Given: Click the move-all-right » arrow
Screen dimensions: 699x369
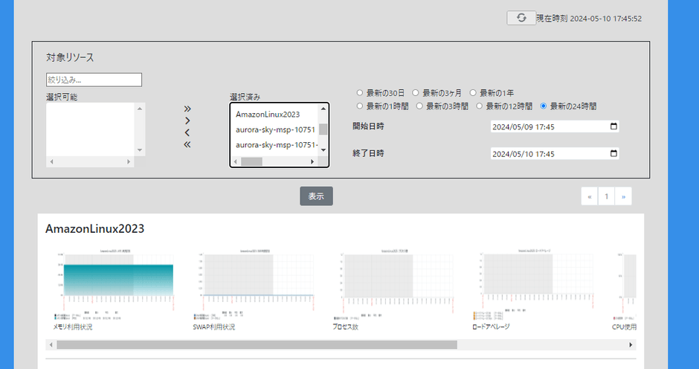Looking at the screenshot, I should pyautogui.click(x=187, y=109).
